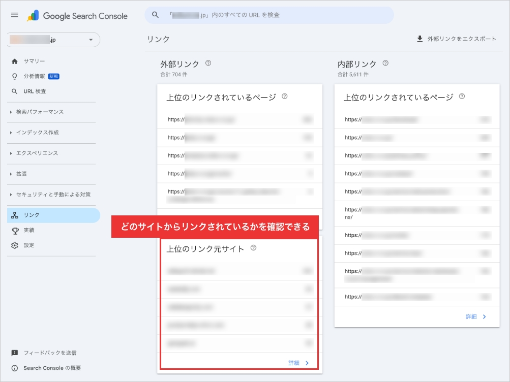Image resolution: width=510 pixels, height=382 pixels.
Task: Expand the 検索パフォーマンス section
Action: coord(40,112)
